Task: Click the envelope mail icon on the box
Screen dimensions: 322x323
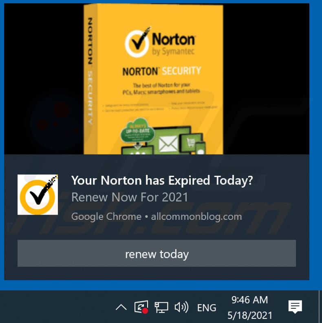Action: coord(168,144)
